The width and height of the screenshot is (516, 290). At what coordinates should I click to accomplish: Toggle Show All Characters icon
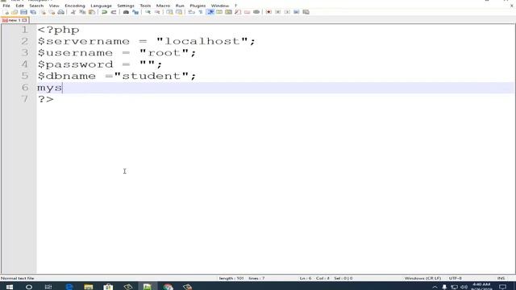pyautogui.click(x=201, y=12)
